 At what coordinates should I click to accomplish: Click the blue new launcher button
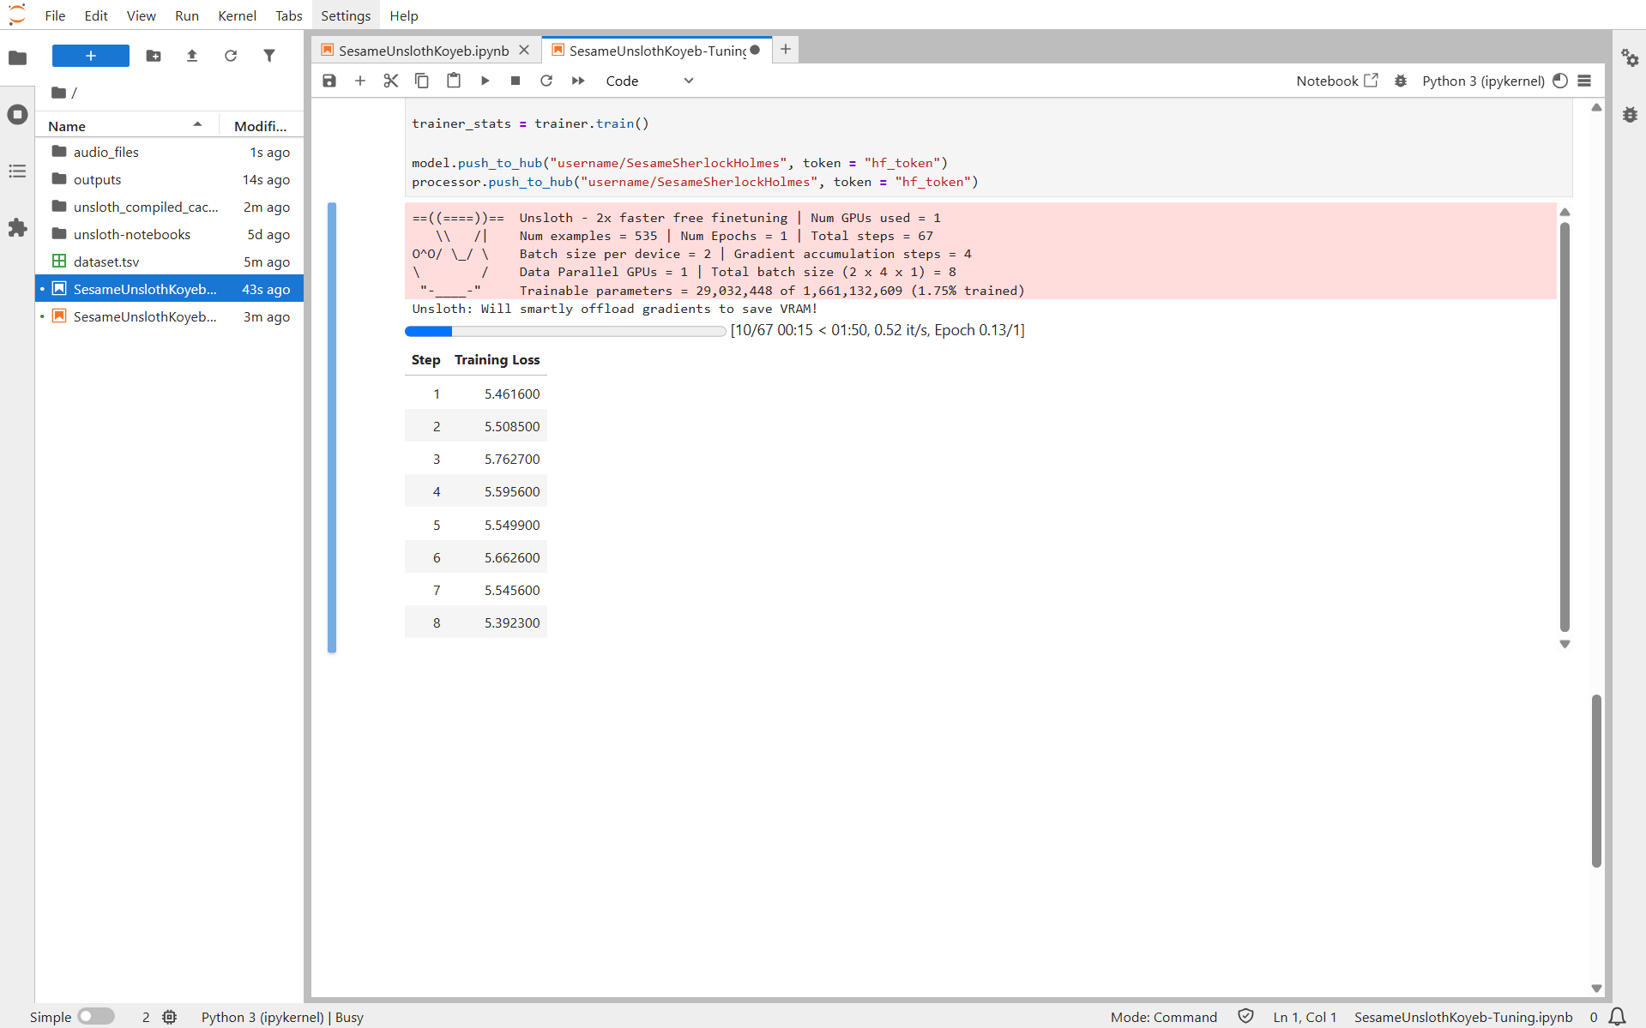91,56
